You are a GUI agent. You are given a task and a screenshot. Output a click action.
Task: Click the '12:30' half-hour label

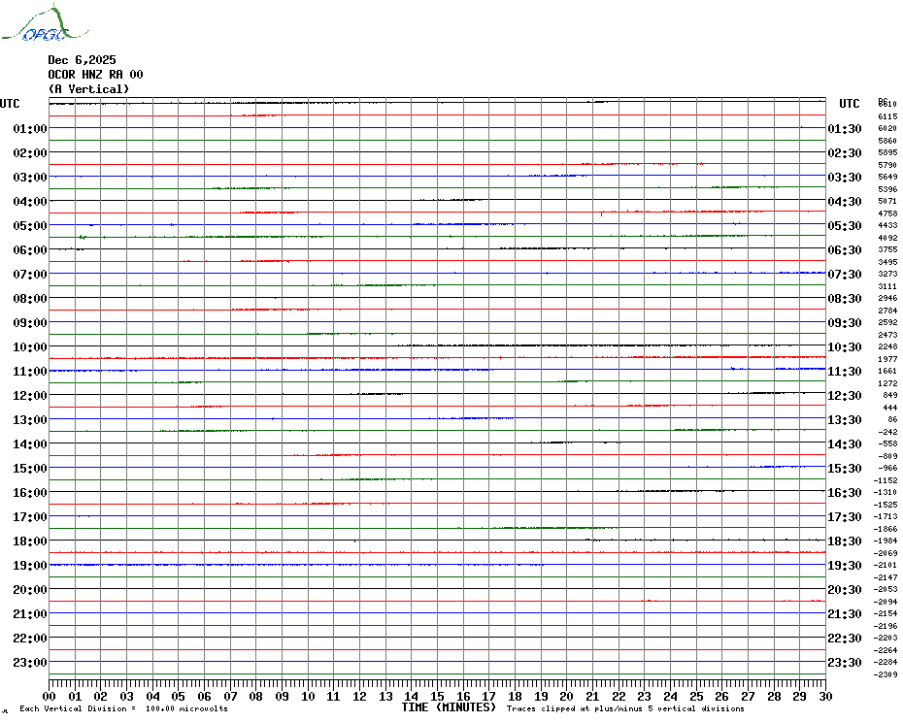pos(845,396)
